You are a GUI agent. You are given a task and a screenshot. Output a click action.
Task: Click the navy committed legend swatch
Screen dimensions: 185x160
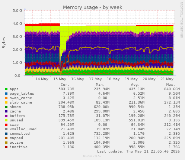coord(6,134)
